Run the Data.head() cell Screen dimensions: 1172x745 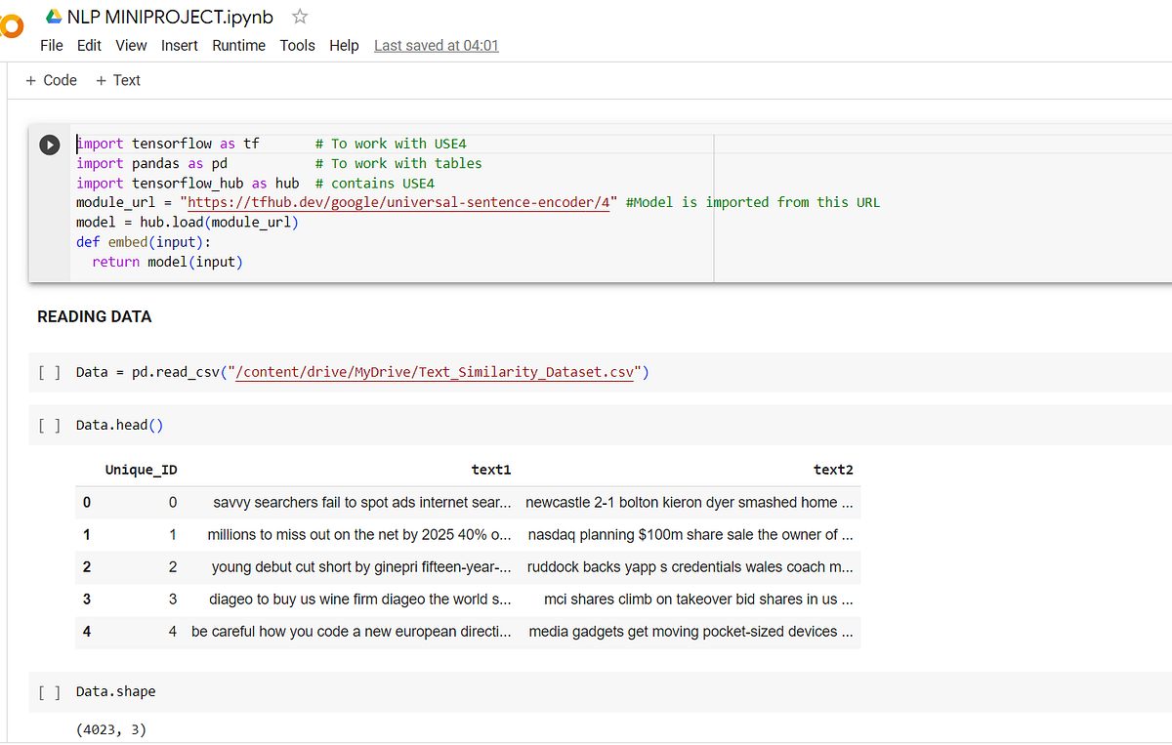(x=49, y=425)
